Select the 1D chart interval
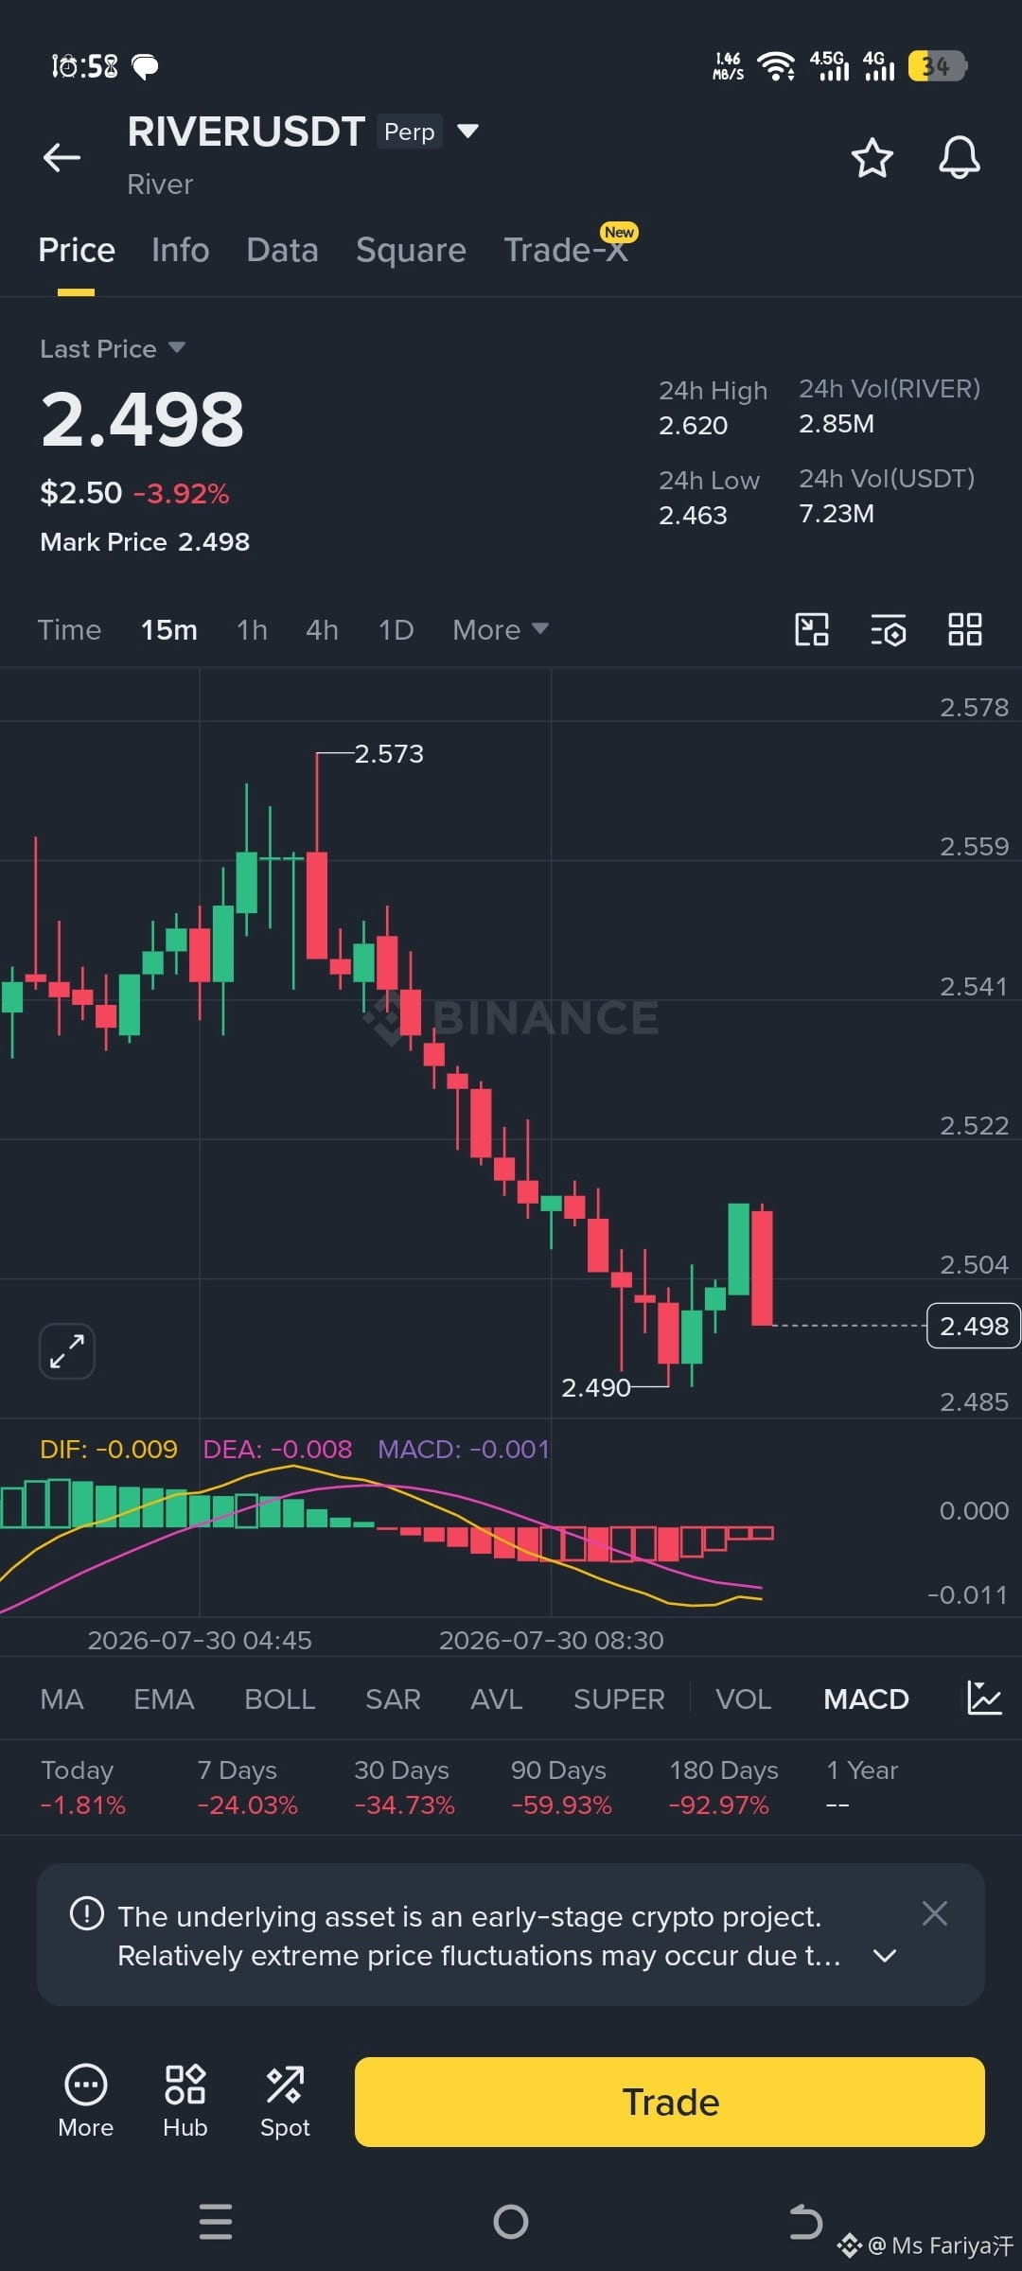Screen dimensions: 1022x2271 click(x=396, y=630)
